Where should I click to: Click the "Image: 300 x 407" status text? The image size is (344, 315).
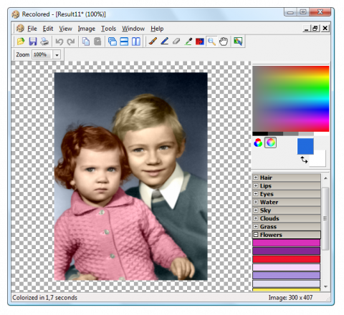click(290, 298)
